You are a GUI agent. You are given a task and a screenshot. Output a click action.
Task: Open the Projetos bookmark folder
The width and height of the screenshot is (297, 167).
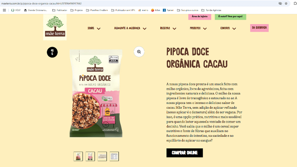pos(76,10)
